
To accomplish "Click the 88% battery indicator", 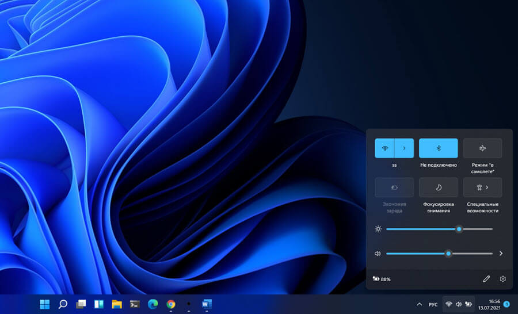I will [382, 279].
